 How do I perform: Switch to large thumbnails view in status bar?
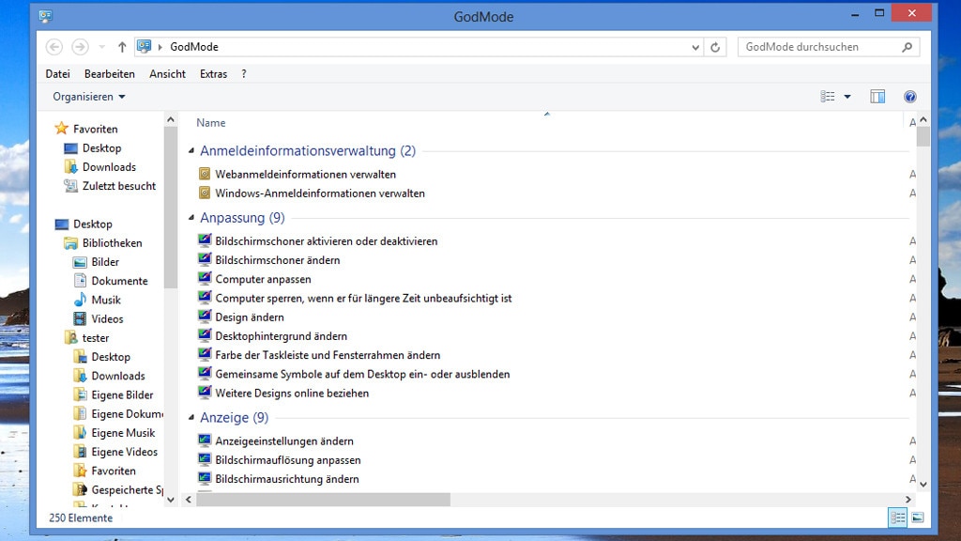point(917,518)
